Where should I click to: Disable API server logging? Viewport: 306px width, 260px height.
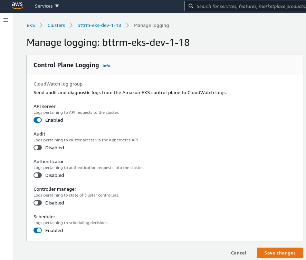38,120
